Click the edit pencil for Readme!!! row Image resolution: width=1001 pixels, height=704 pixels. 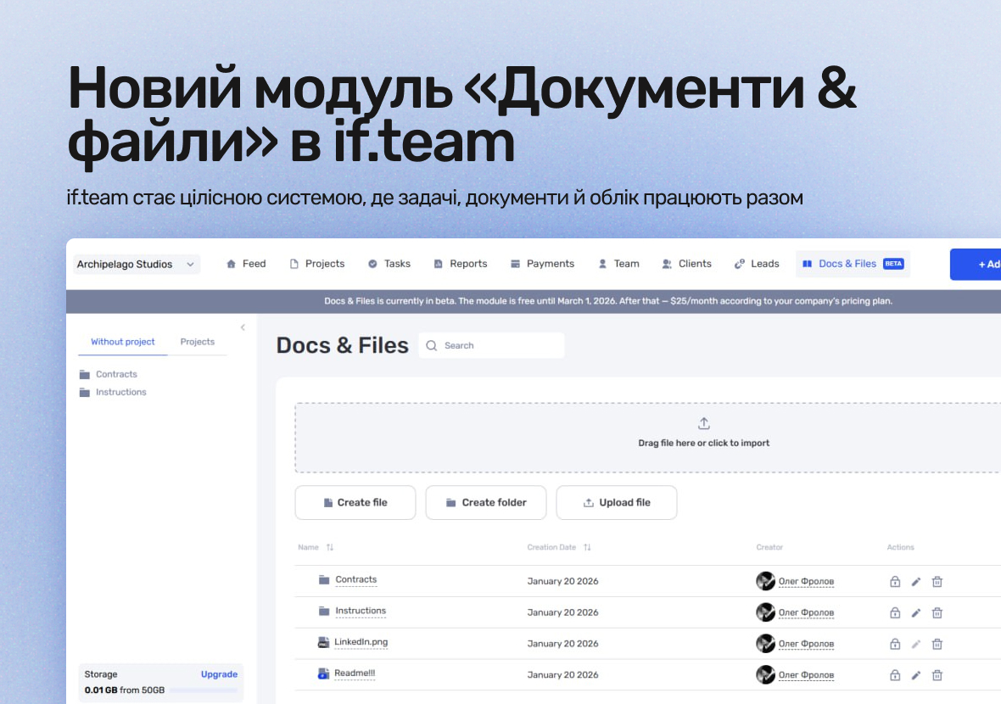916,675
